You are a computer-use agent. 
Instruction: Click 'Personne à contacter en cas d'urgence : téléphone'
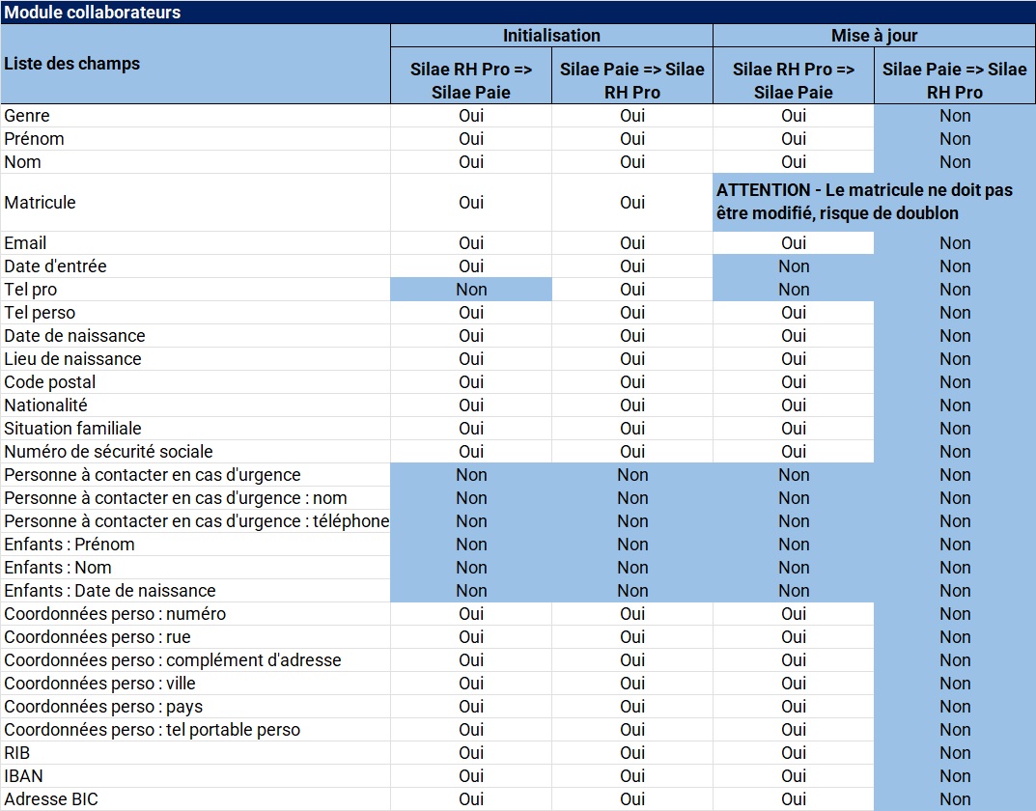click(197, 521)
